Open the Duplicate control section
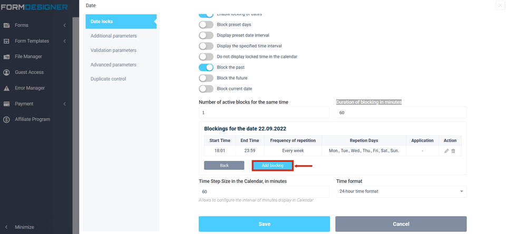Viewport: 506px width, 234px height. pyautogui.click(x=108, y=79)
